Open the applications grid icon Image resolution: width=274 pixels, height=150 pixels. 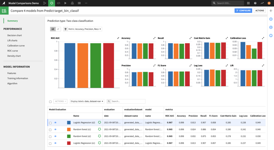click(x=248, y=3)
